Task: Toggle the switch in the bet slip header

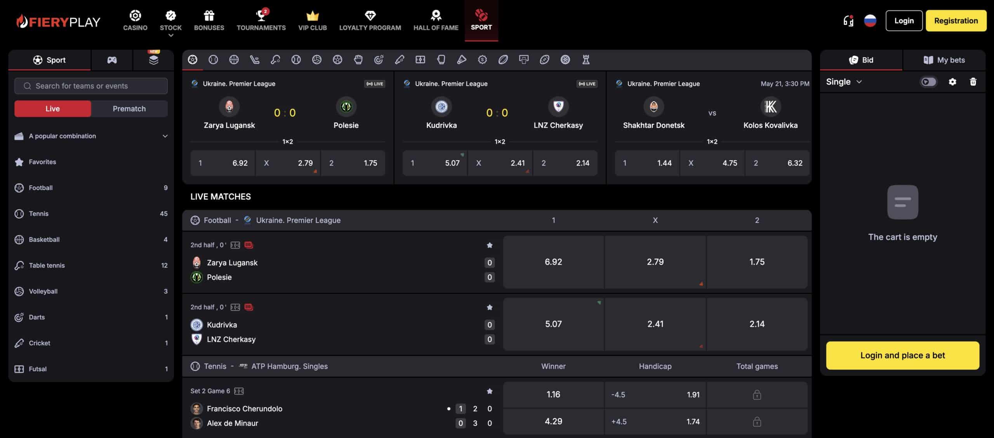Action: (x=929, y=82)
